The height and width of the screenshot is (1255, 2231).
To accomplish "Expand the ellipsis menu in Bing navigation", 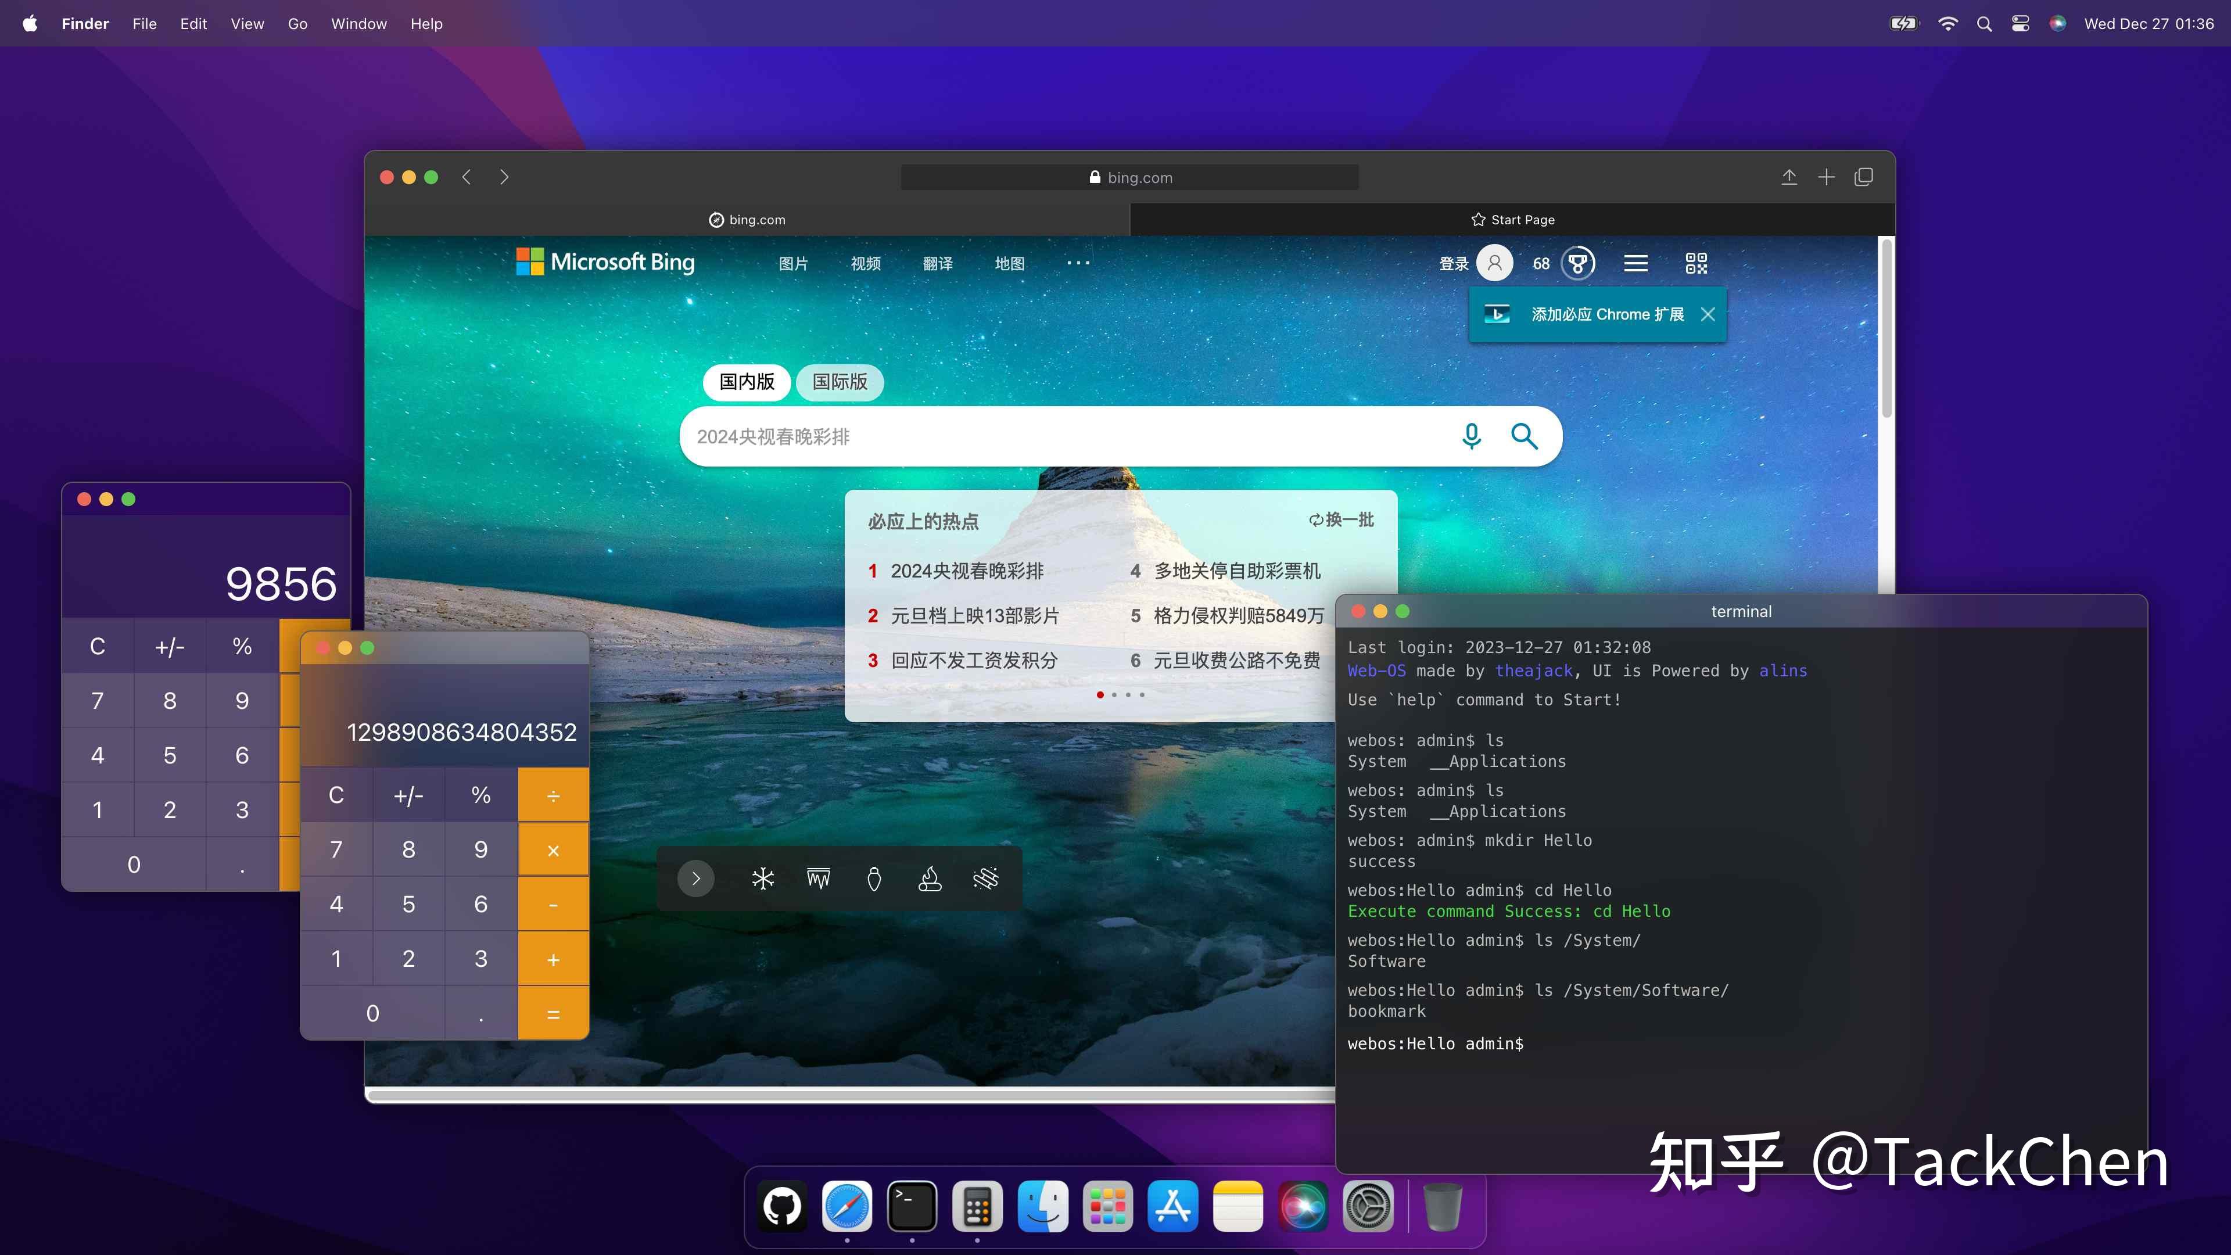I will [x=1078, y=263].
